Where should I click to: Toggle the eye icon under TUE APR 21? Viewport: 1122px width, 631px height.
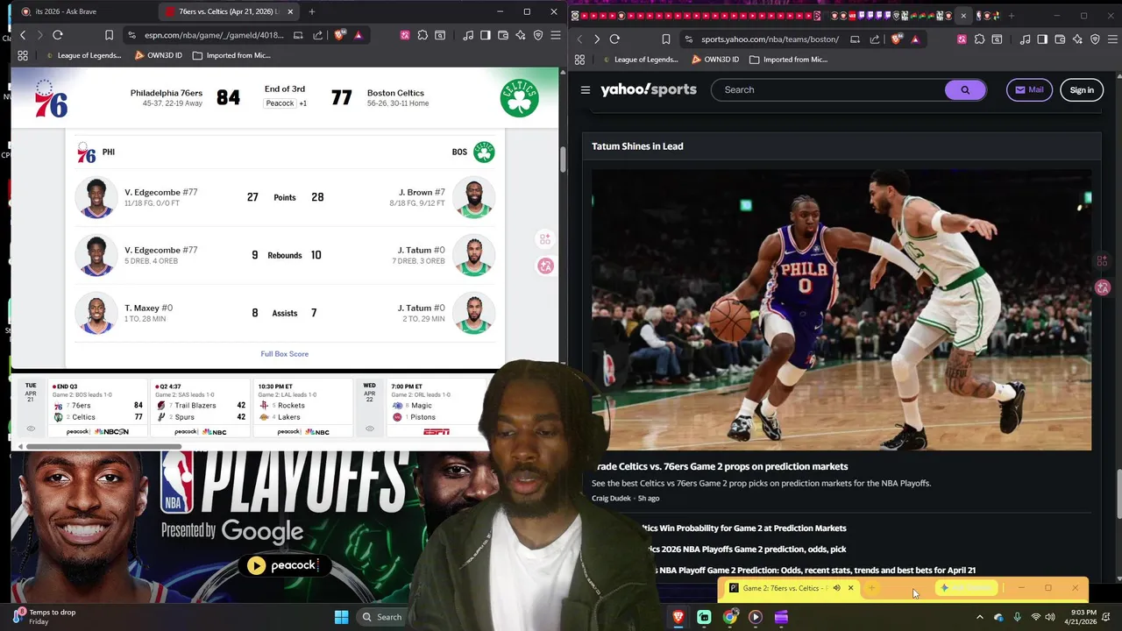[x=31, y=429]
